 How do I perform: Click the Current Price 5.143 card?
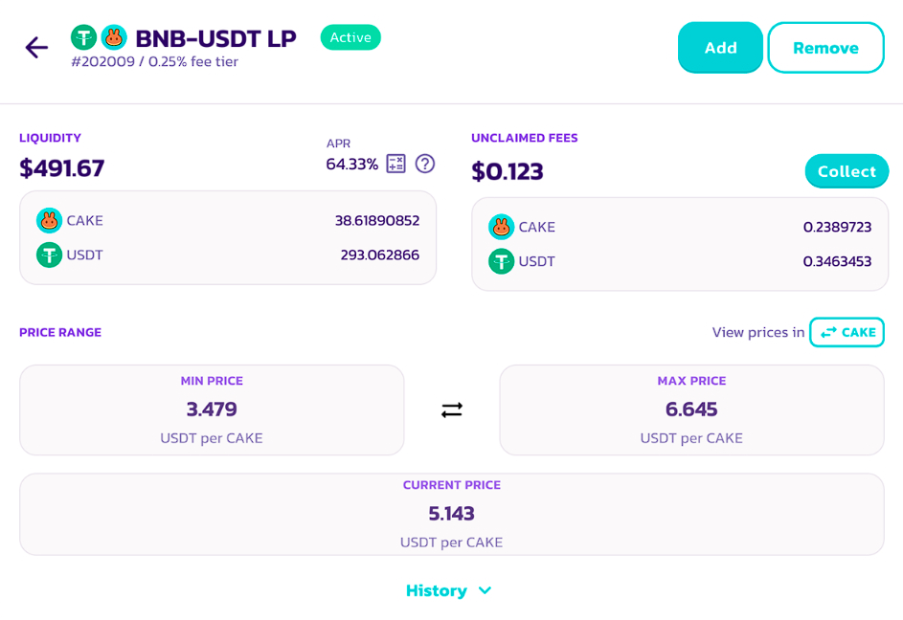[x=451, y=514]
